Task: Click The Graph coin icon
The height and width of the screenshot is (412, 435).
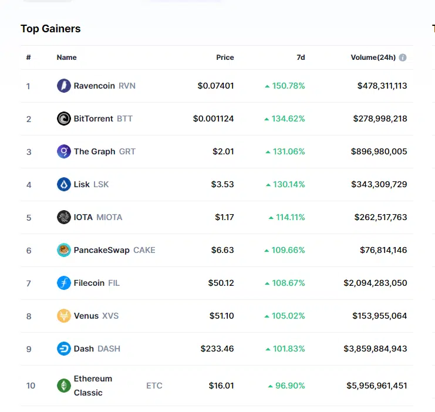Action: pyautogui.click(x=63, y=151)
